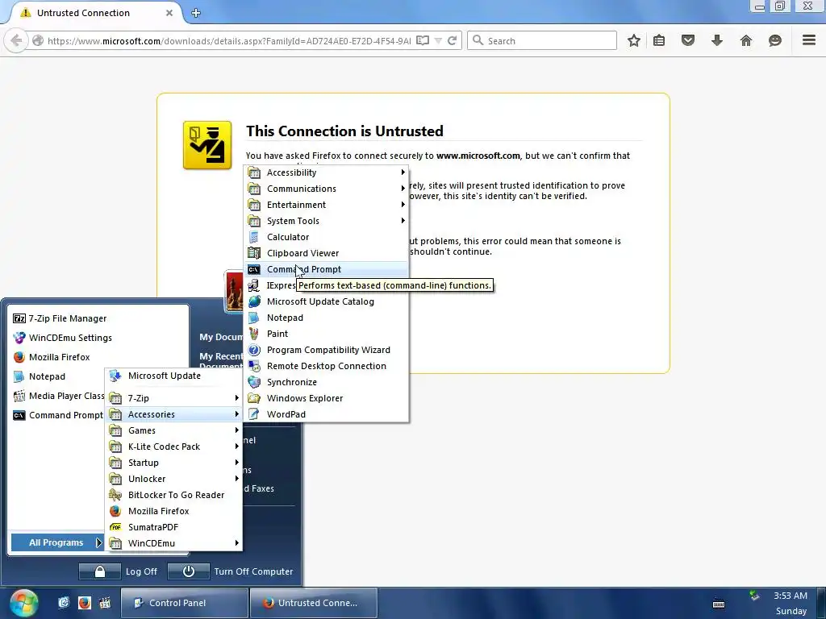Switch to Control Panel taskbar button
The height and width of the screenshot is (619, 826).
(185, 603)
